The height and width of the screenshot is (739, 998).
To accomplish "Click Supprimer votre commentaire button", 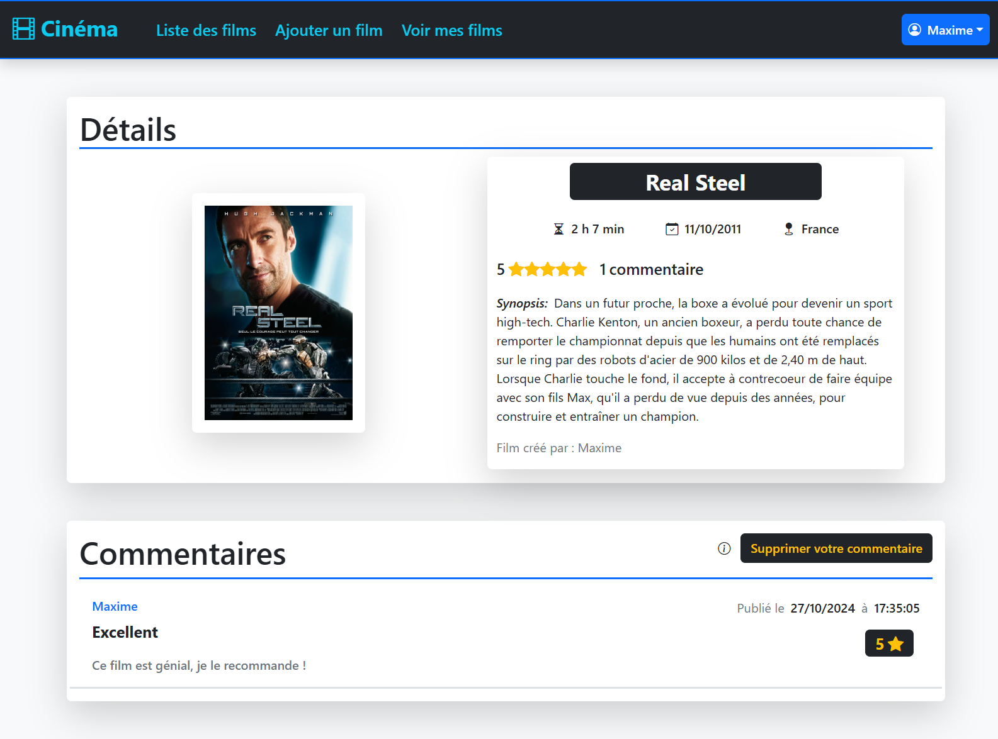I will [836, 548].
